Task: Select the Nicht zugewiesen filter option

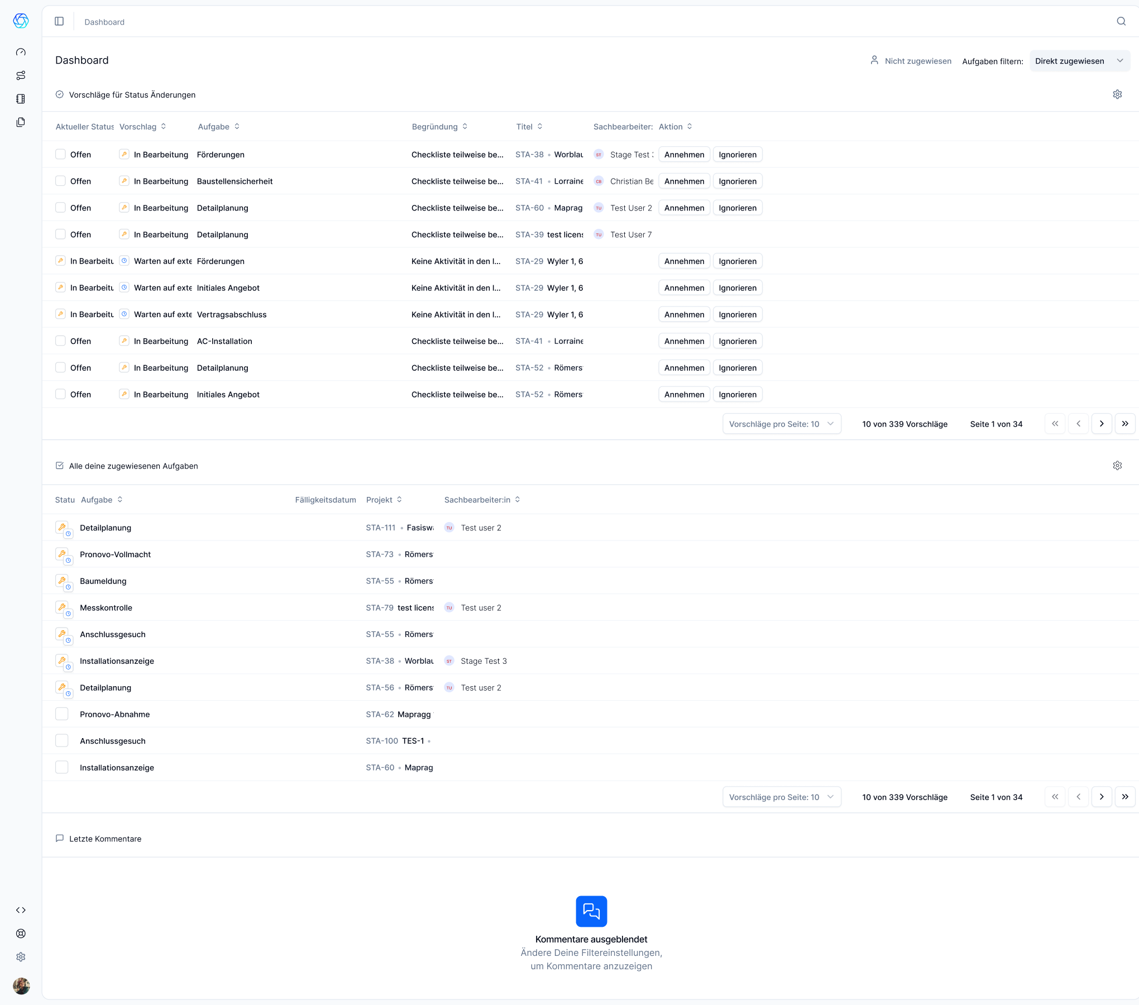Action: pos(911,61)
